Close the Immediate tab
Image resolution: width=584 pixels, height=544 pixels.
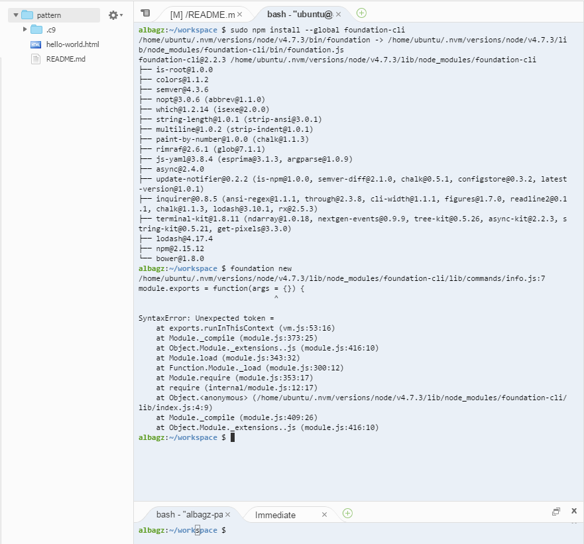324,515
